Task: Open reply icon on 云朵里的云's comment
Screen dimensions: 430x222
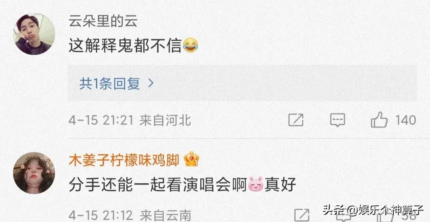Action: point(337,120)
